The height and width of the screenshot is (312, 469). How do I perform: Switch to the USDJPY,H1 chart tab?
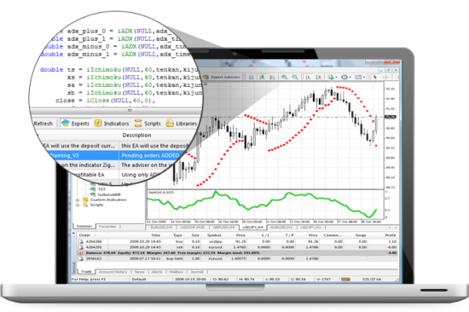pyautogui.click(x=310, y=228)
